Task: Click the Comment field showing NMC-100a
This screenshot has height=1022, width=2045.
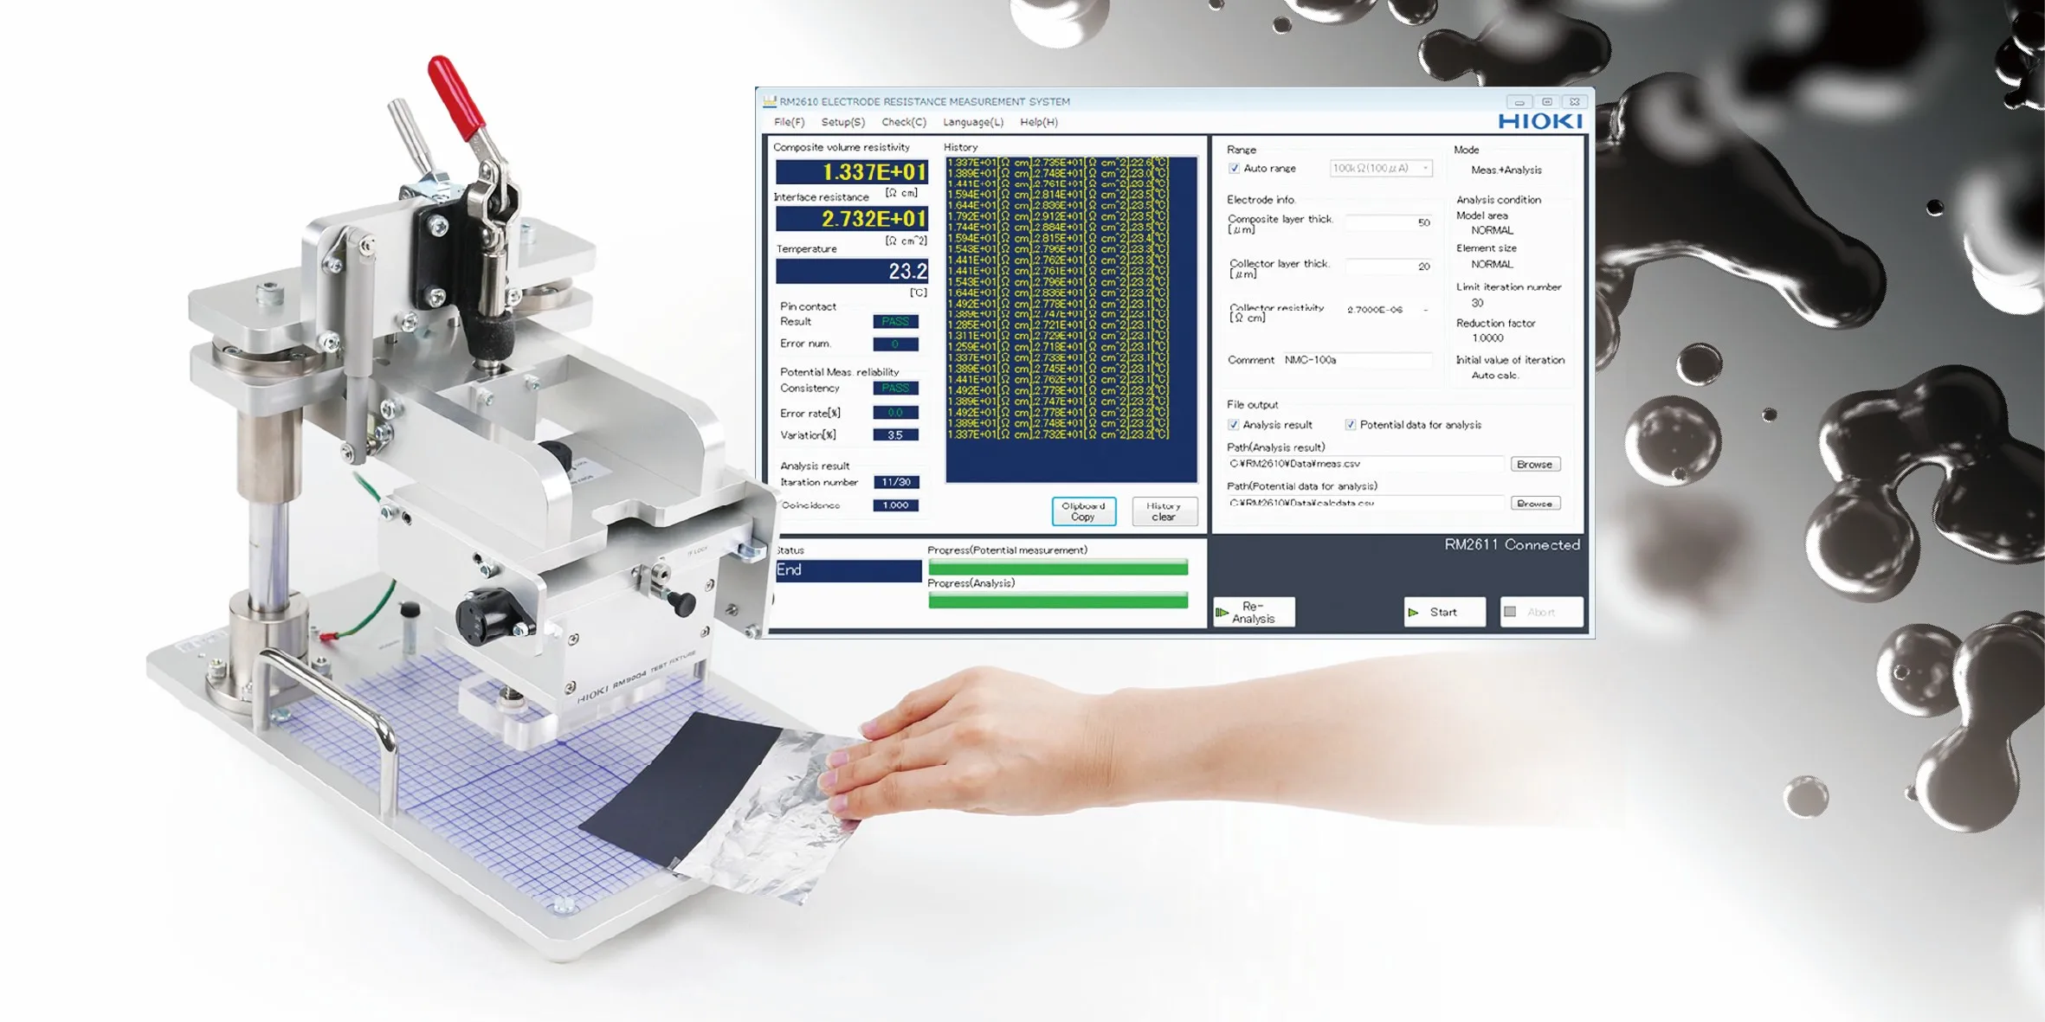Action: [1356, 360]
